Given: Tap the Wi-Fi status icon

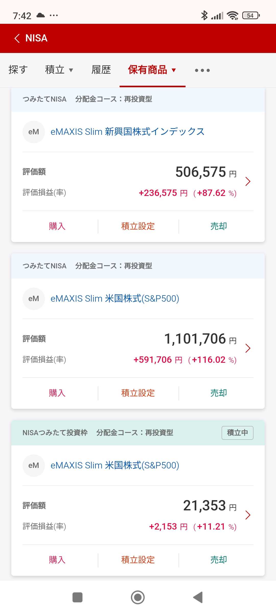Looking at the screenshot, I should 232,16.
